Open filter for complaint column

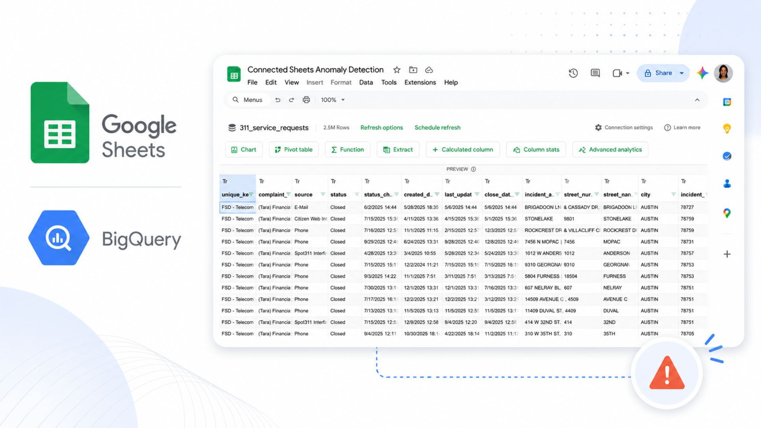point(288,195)
